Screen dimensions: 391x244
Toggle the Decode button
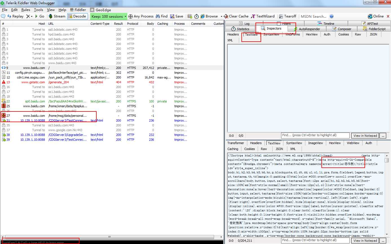tap(77, 16)
